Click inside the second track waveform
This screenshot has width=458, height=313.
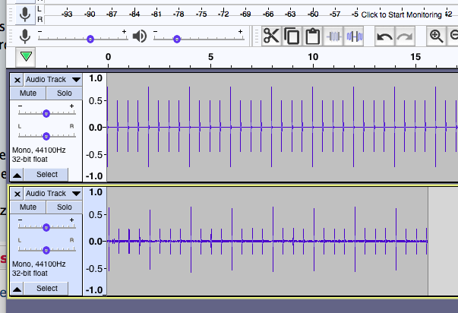pyautogui.click(x=267, y=241)
